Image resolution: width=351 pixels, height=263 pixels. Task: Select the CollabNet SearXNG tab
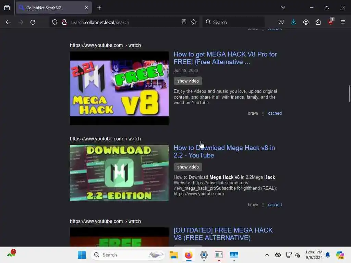coord(54,8)
